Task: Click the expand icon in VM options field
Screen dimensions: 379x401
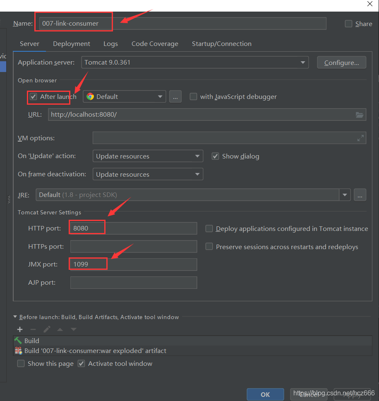Action: click(x=360, y=138)
